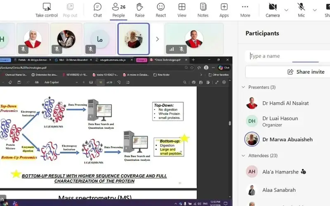330x206 pixels.
Task: Select Dr Hamdi Al Nsairat in presenters
Action: (x=285, y=103)
